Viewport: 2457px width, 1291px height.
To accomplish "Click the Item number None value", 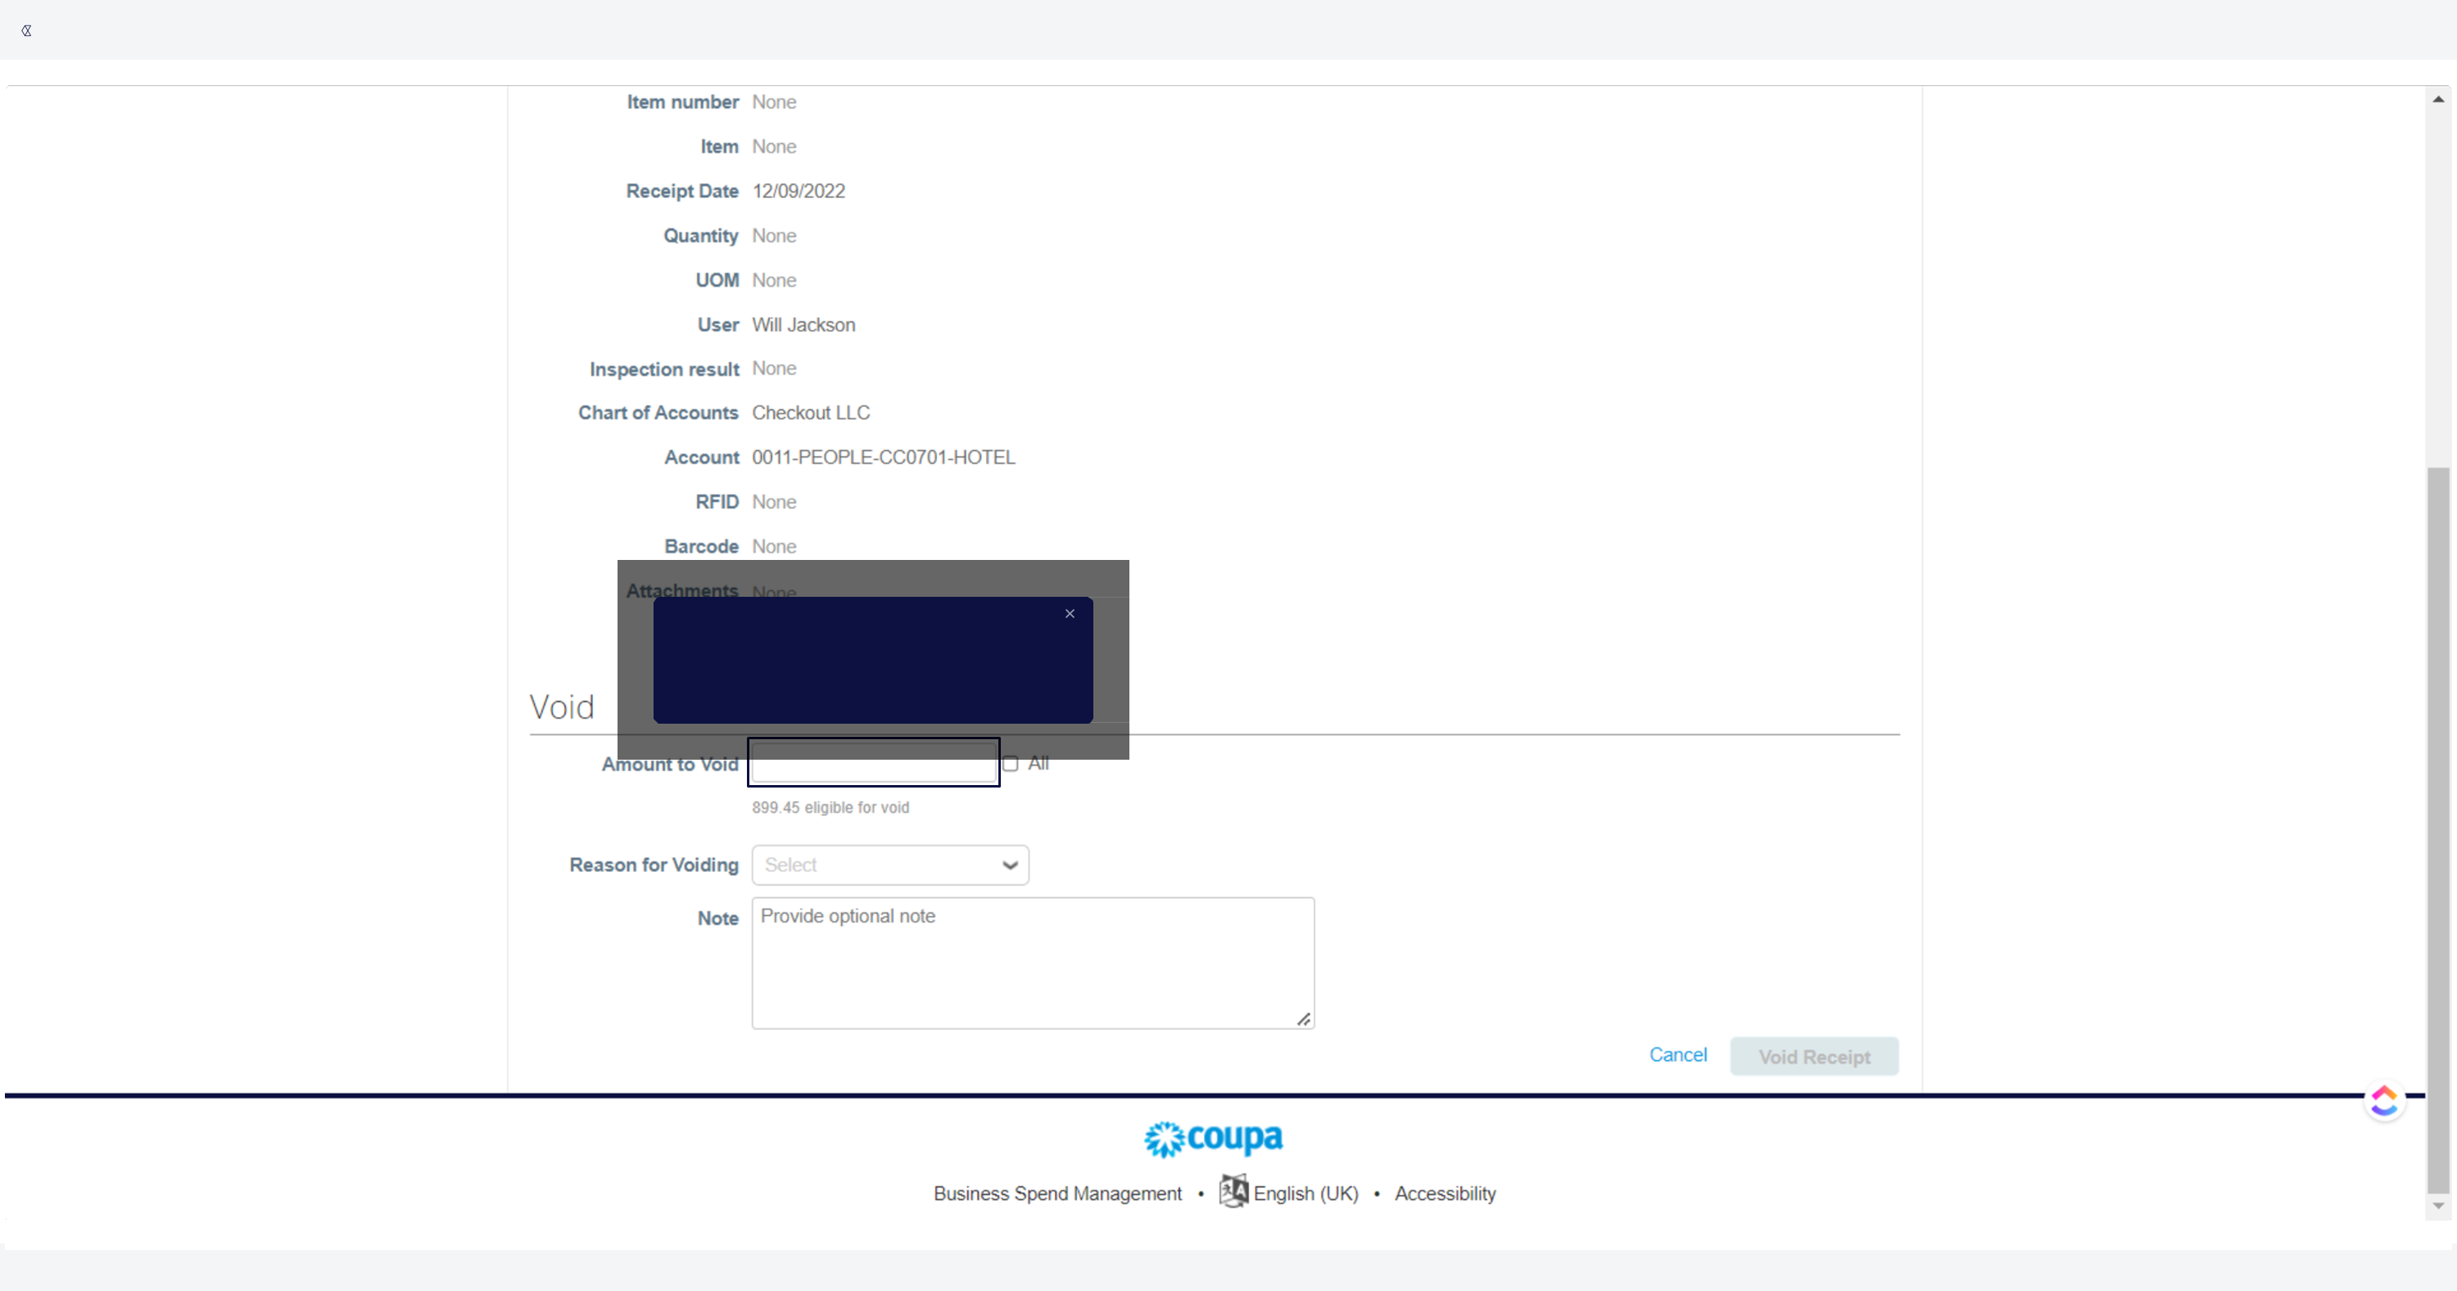I will tap(773, 102).
